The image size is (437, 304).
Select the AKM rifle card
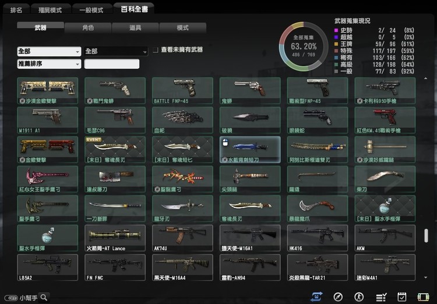tap(385, 238)
